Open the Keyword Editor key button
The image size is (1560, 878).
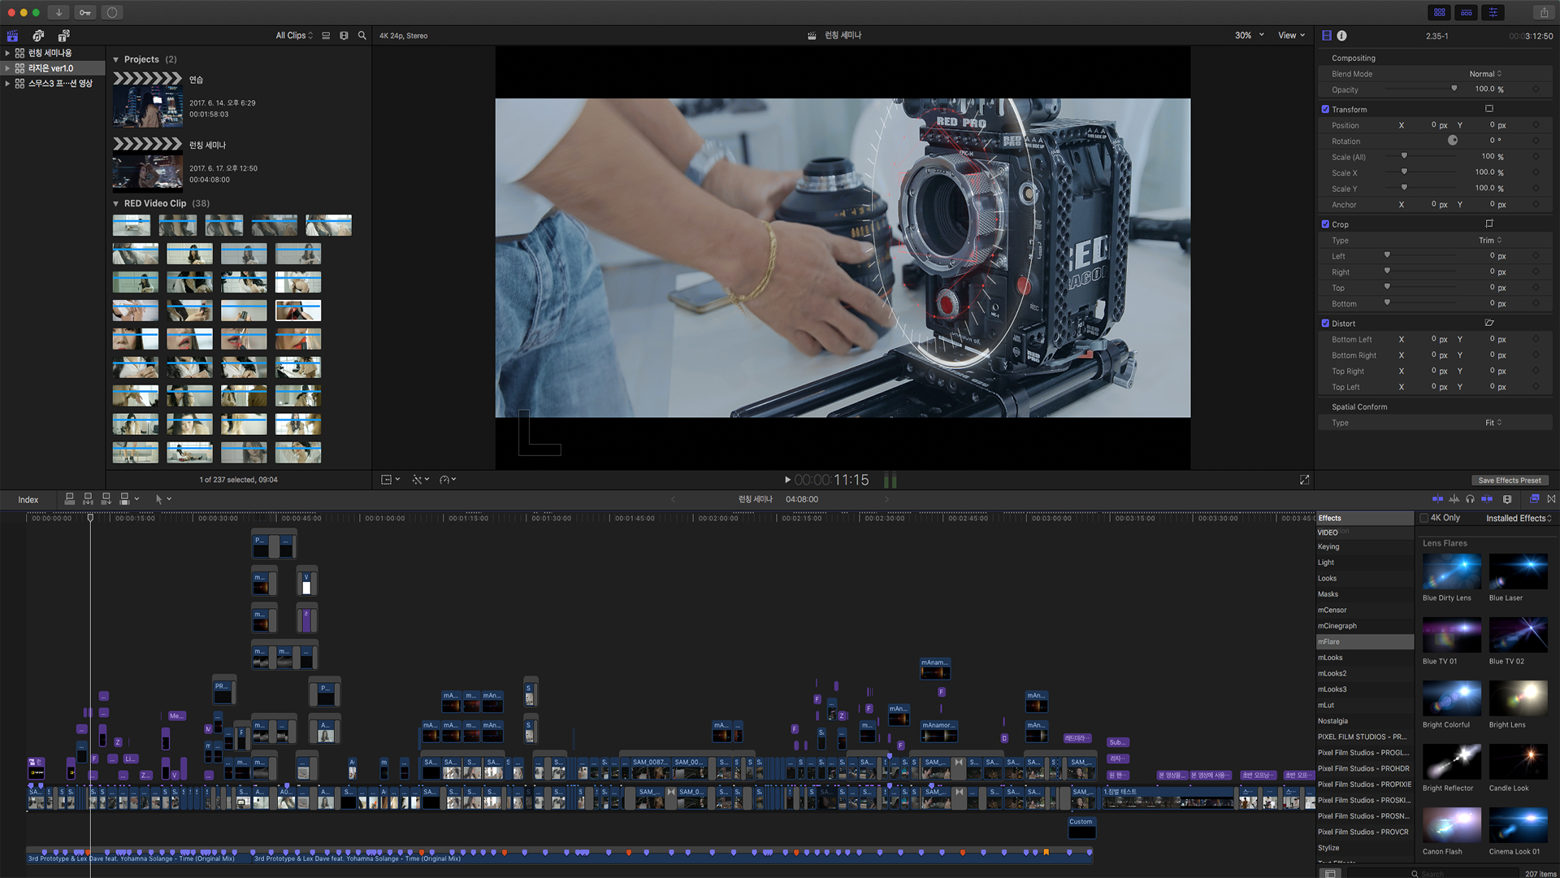point(85,12)
